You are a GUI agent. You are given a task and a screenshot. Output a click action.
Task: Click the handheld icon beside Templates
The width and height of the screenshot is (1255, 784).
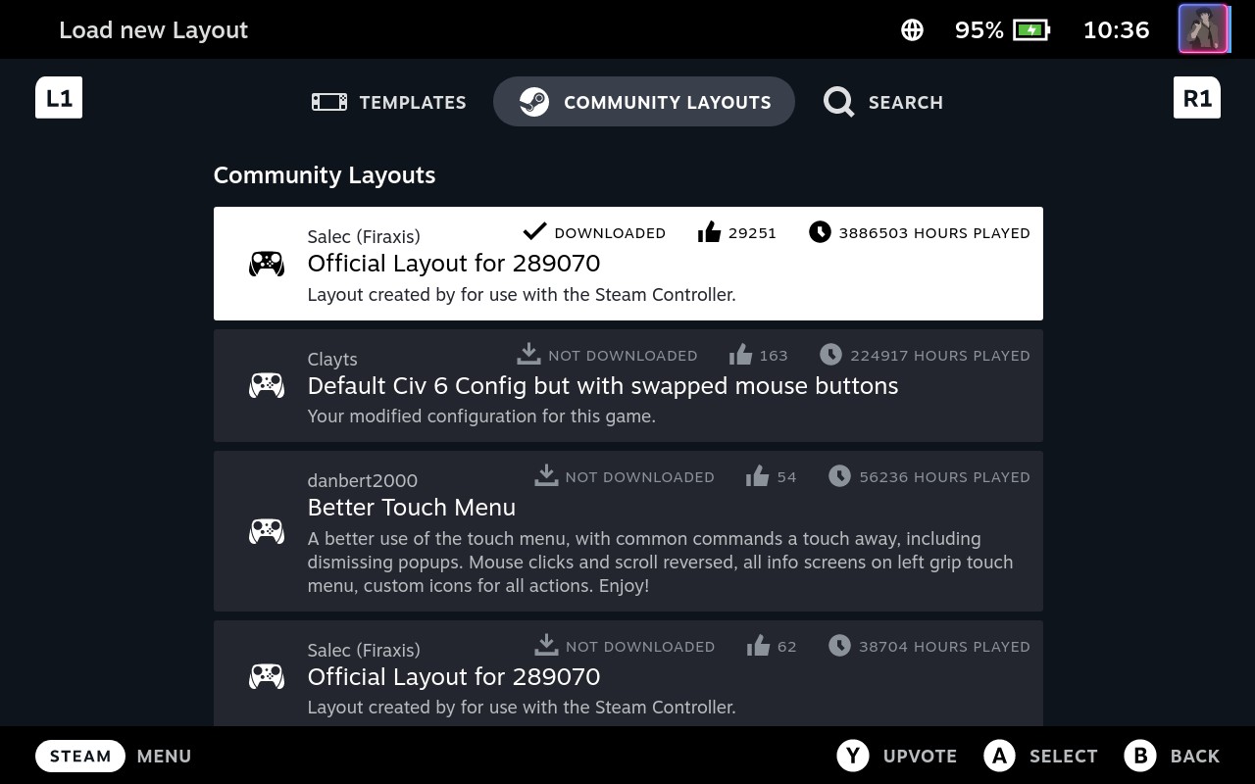point(329,102)
